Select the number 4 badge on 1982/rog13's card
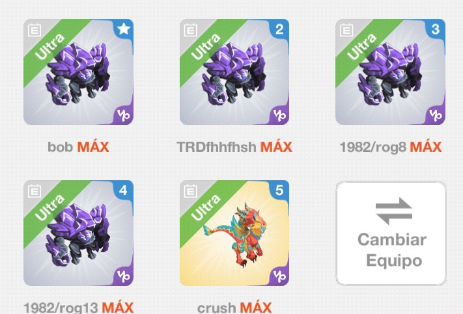Viewport: 463px width, 314px height. 124,190
